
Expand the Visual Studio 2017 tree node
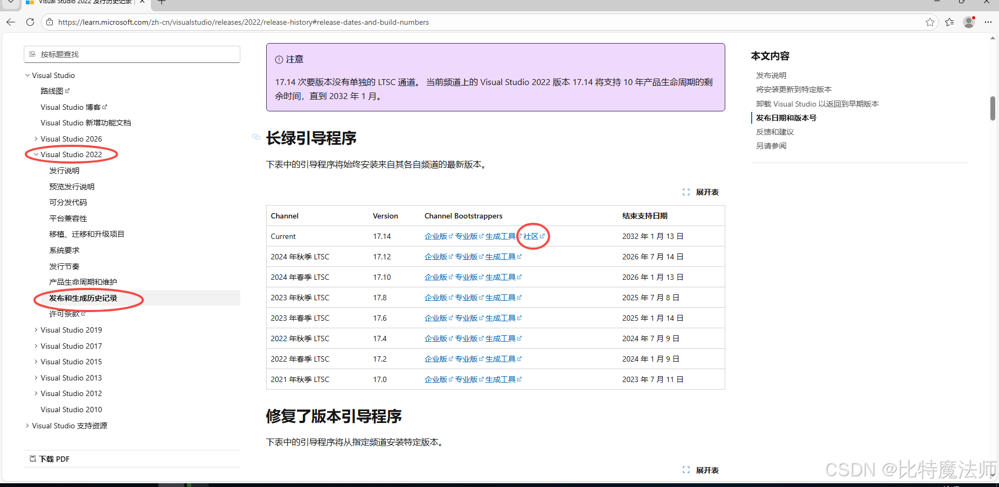point(36,346)
